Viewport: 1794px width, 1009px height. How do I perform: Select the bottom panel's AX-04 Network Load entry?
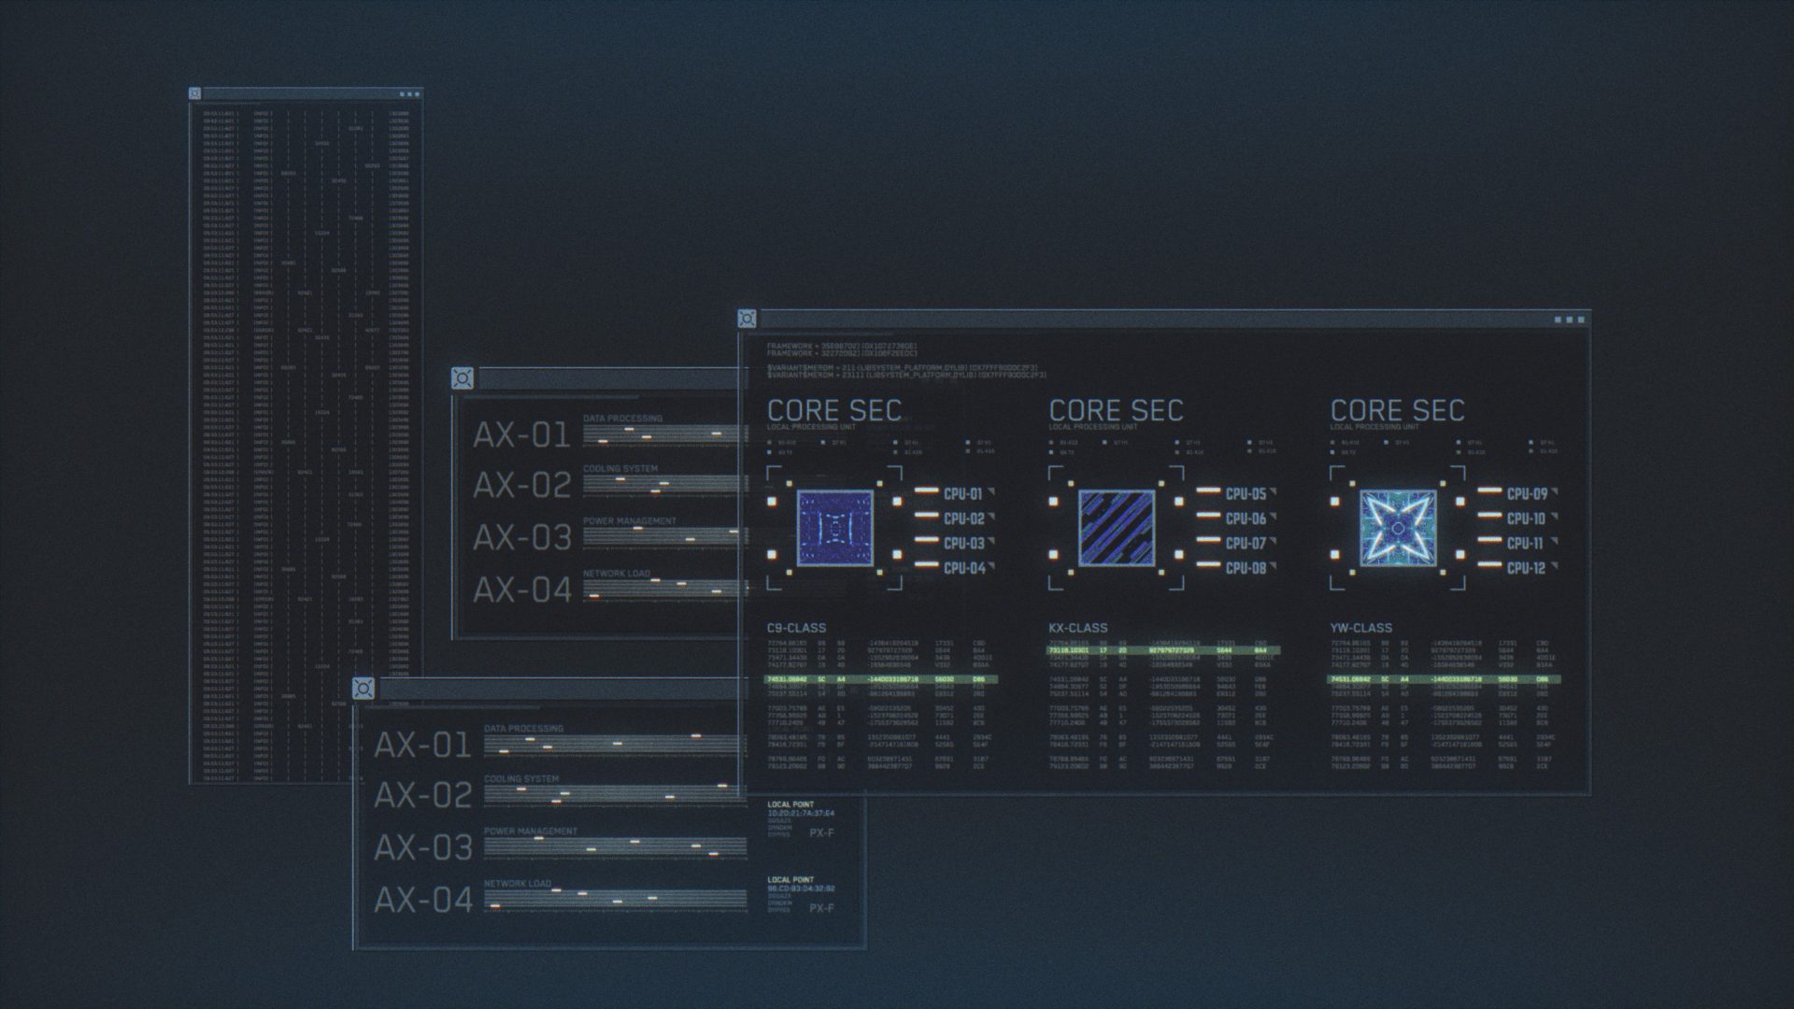click(422, 900)
